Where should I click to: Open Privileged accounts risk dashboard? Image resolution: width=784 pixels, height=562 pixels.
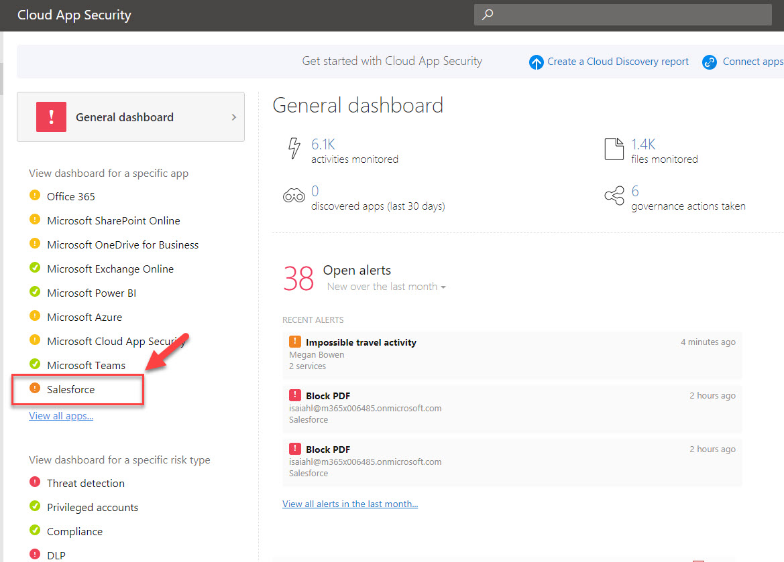[x=93, y=507]
